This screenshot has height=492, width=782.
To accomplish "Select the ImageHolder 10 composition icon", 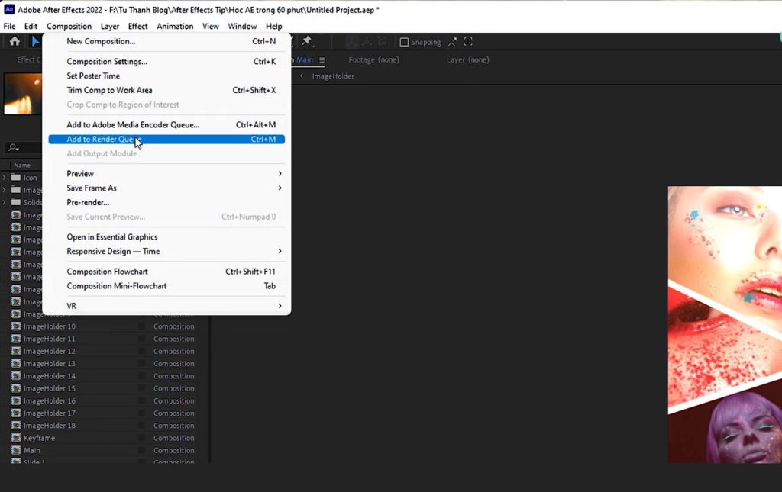I will pos(17,326).
